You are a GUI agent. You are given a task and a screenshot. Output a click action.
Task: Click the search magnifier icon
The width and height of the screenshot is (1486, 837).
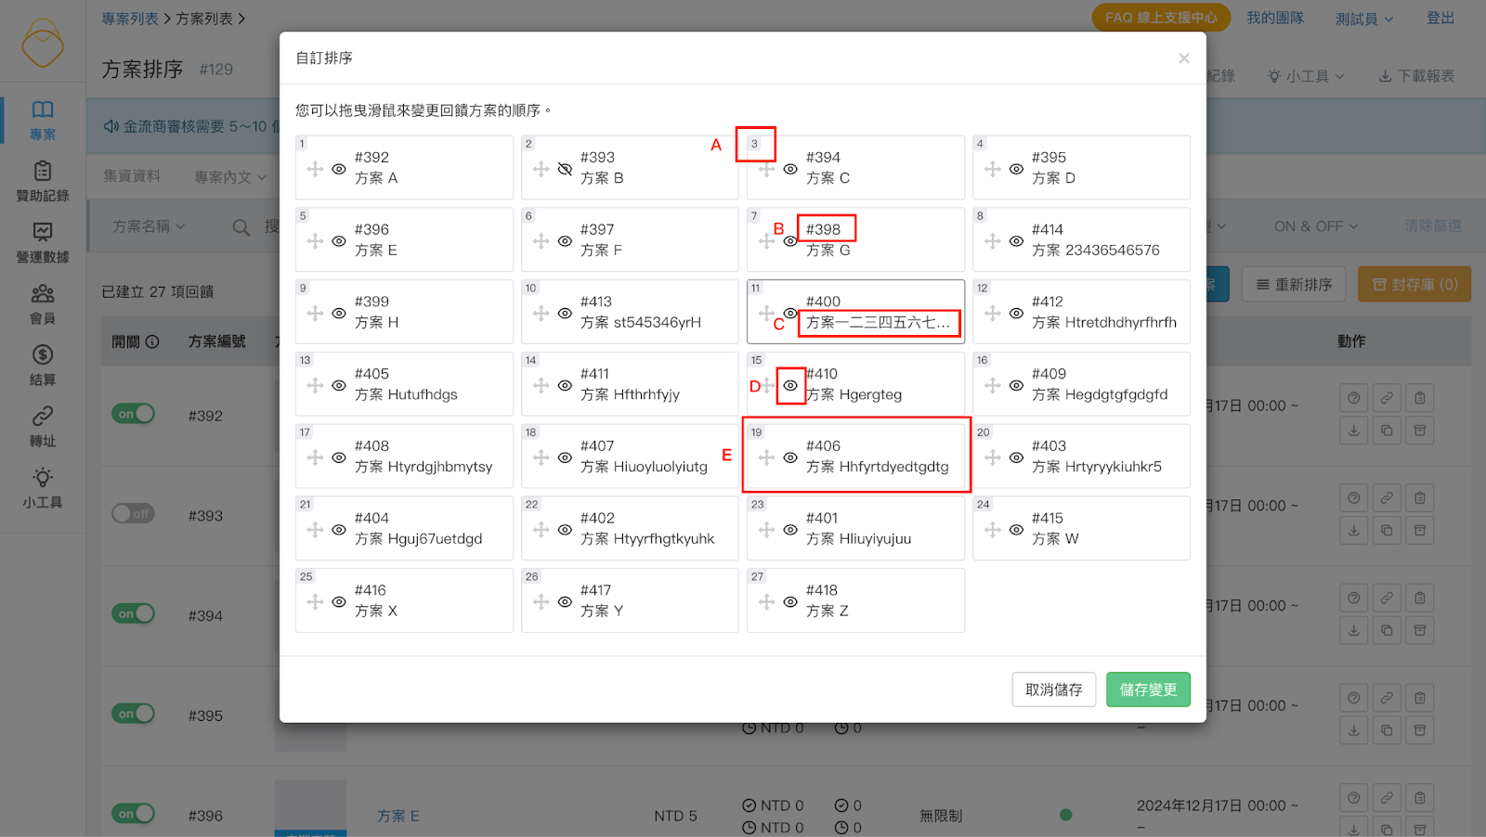[x=241, y=227]
